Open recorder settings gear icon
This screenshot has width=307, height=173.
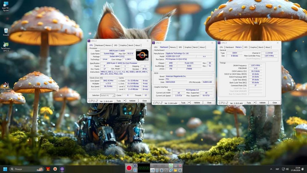pyautogui.click(x=180, y=170)
